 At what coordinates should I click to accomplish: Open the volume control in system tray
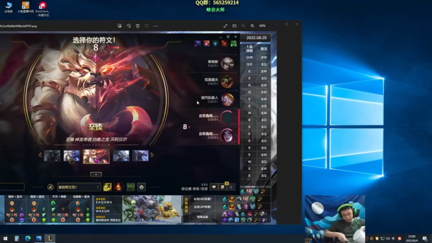pyautogui.click(x=388, y=239)
